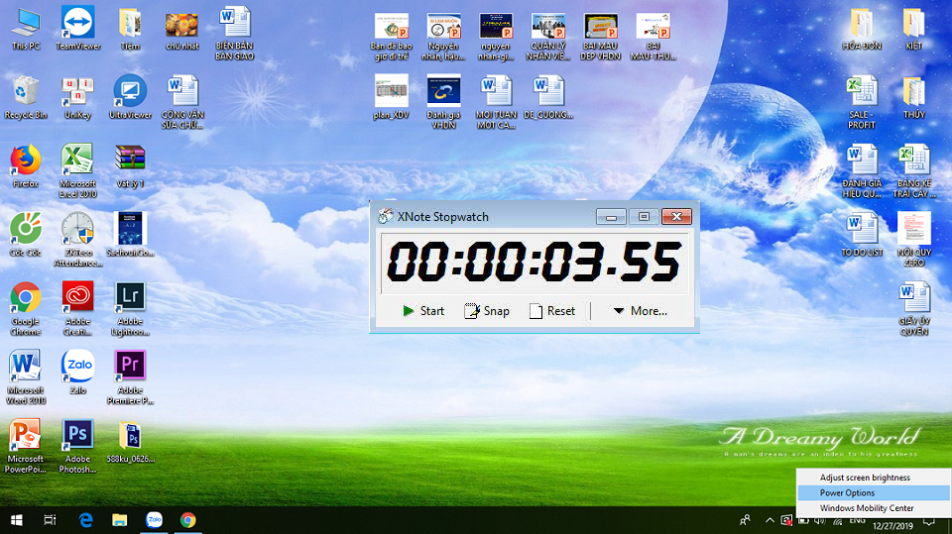This screenshot has height=534, width=952.
Task: Select the Vật lý 1 WinRAR archive
Action: click(130, 165)
